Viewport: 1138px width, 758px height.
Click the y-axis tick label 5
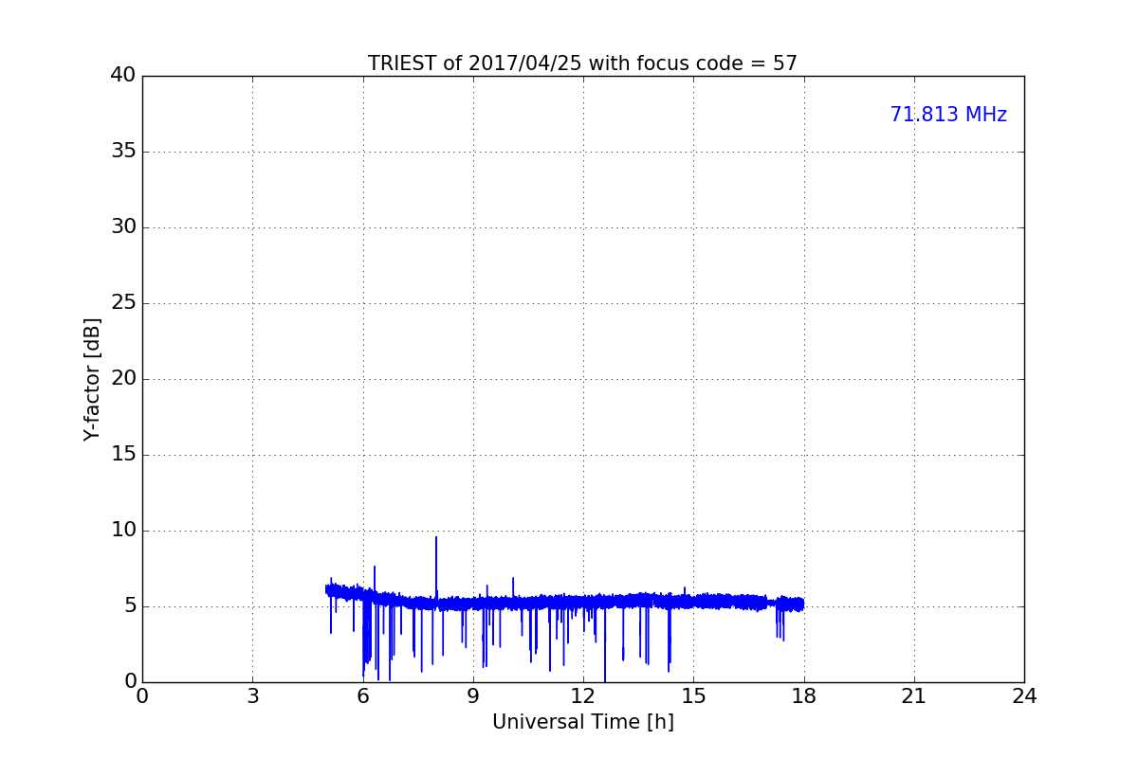click(x=130, y=606)
